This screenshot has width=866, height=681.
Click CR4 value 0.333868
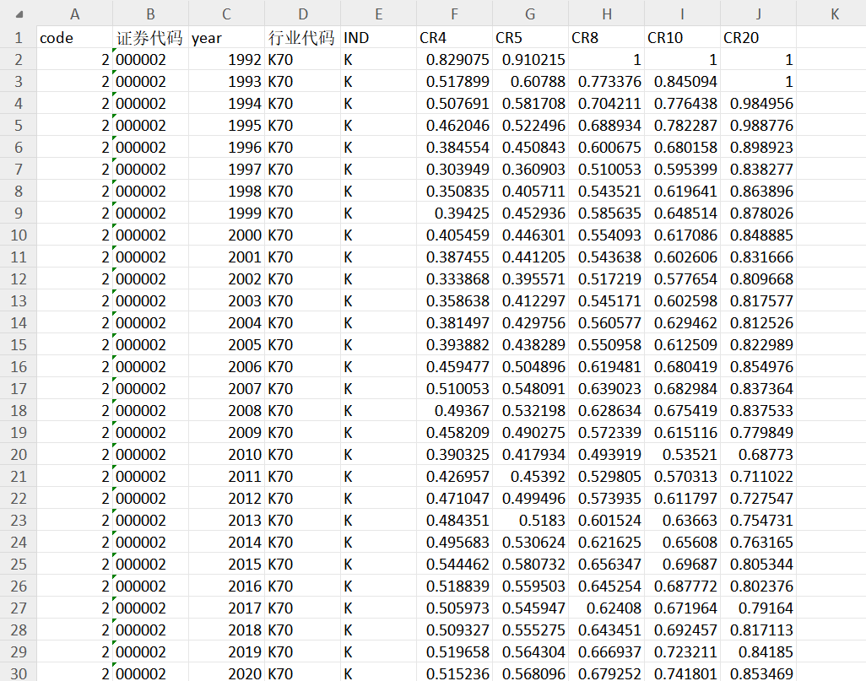[x=455, y=279]
